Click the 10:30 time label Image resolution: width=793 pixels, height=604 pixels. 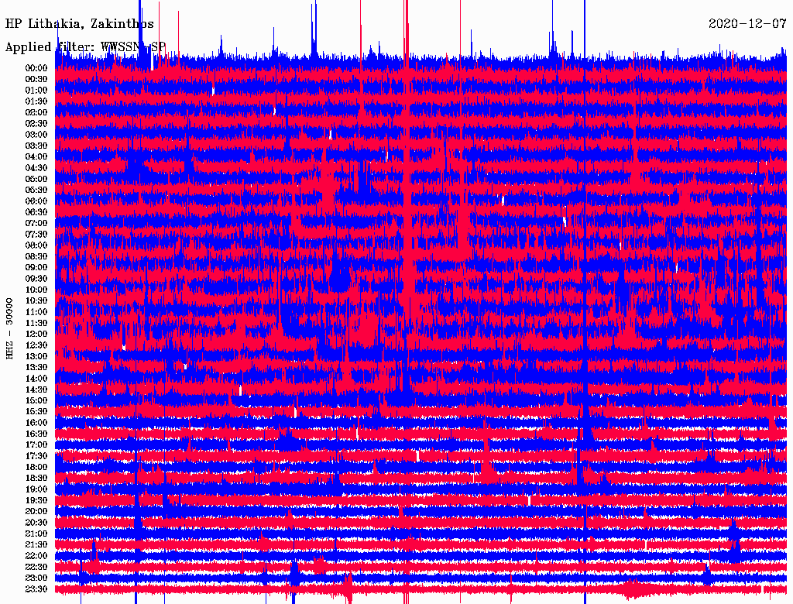click(x=36, y=301)
